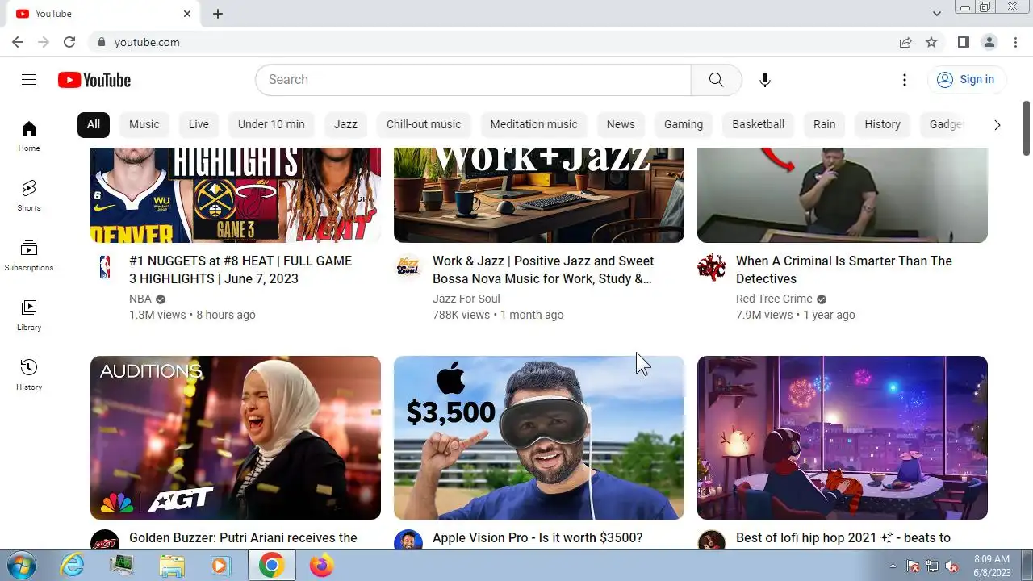
Task: Launch Internet Explorer from the taskbar
Action: point(73,566)
